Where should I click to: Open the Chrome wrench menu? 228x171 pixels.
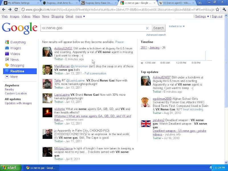(224, 10)
